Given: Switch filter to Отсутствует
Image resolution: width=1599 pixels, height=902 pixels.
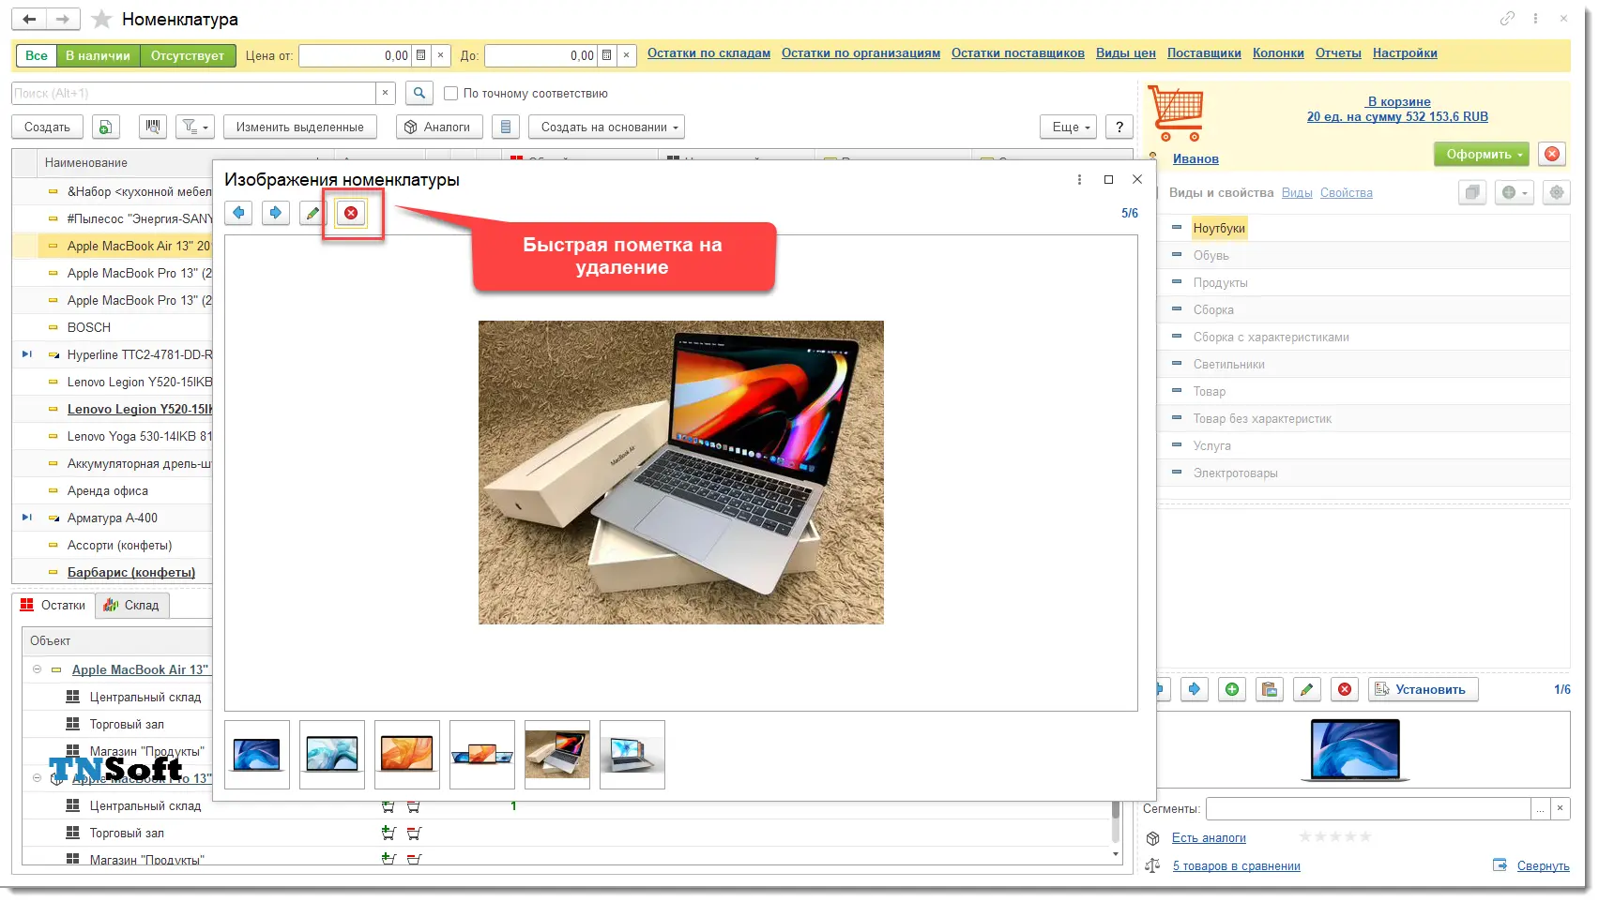Looking at the screenshot, I should (188, 55).
